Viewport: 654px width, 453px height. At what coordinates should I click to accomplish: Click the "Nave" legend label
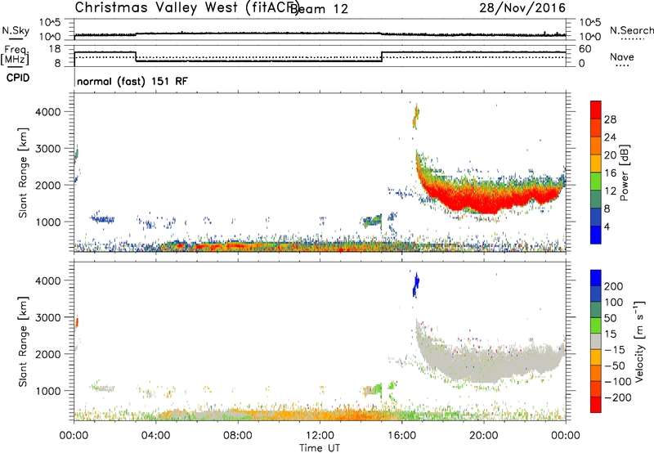(x=621, y=56)
